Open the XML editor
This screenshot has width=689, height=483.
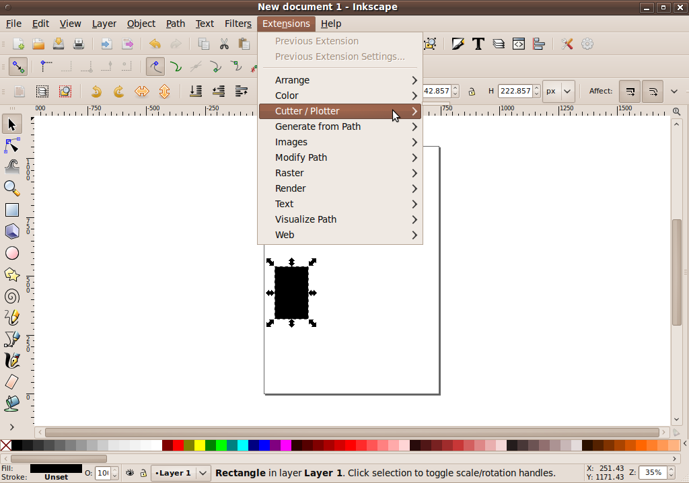(x=518, y=44)
